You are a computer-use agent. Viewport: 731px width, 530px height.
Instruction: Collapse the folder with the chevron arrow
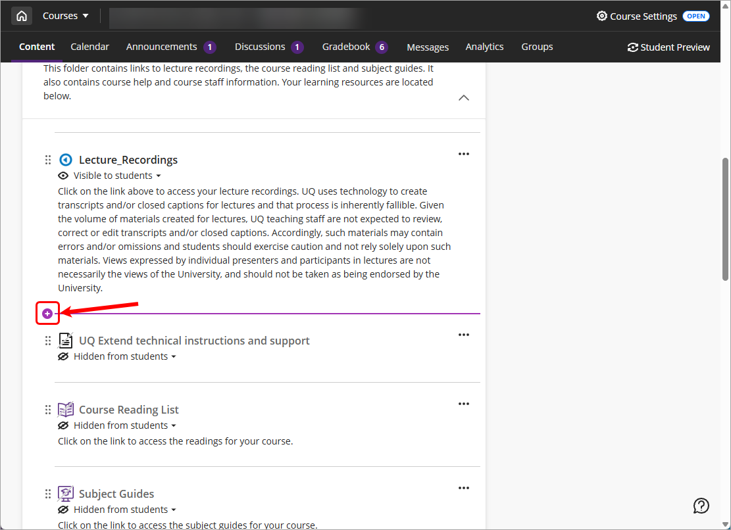463,98
